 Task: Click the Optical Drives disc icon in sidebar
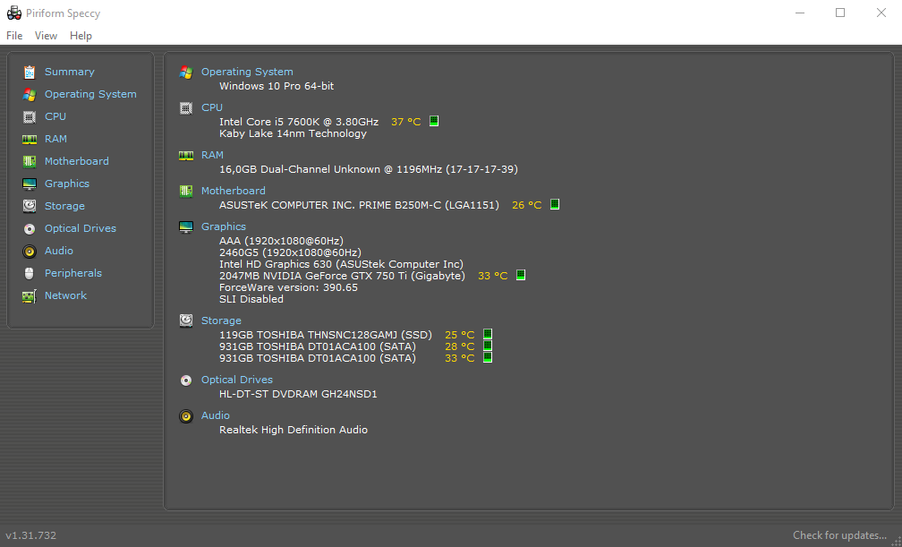coord(30,228)
